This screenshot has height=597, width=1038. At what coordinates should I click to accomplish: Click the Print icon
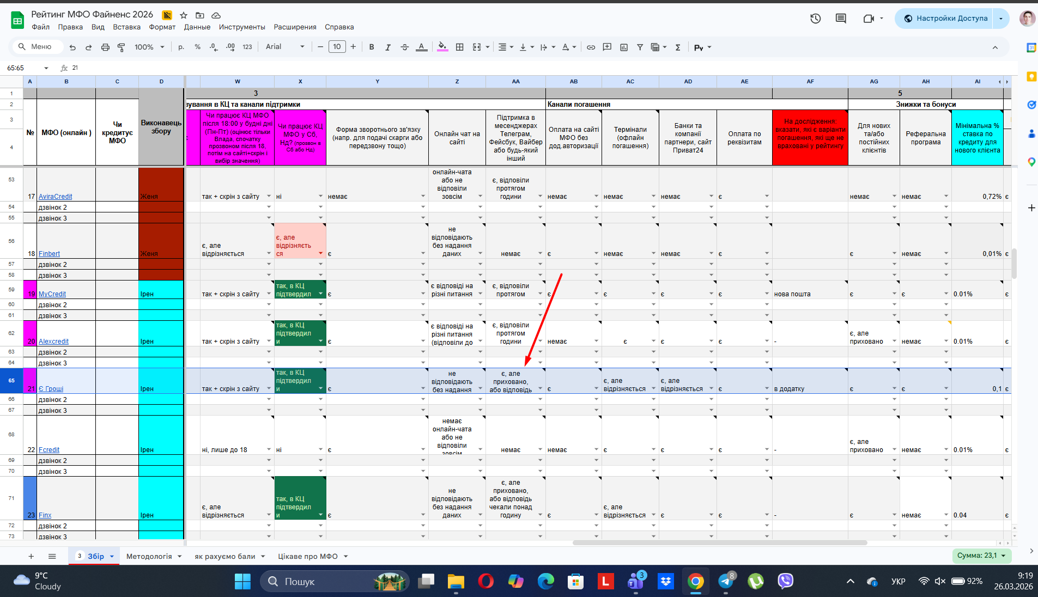click(x=105, y=47)
